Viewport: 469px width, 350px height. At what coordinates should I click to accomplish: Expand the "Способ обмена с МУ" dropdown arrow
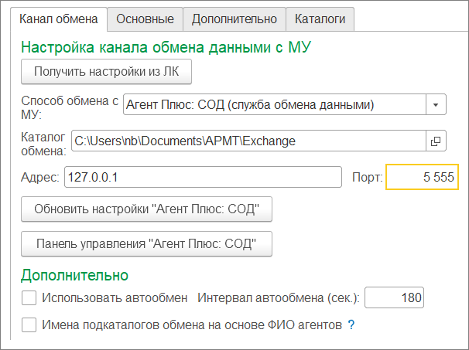point(436,104)
